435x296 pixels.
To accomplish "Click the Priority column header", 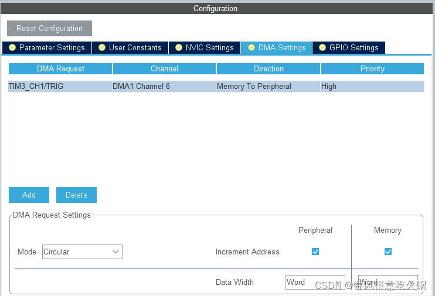I will [x=372, y=68].
